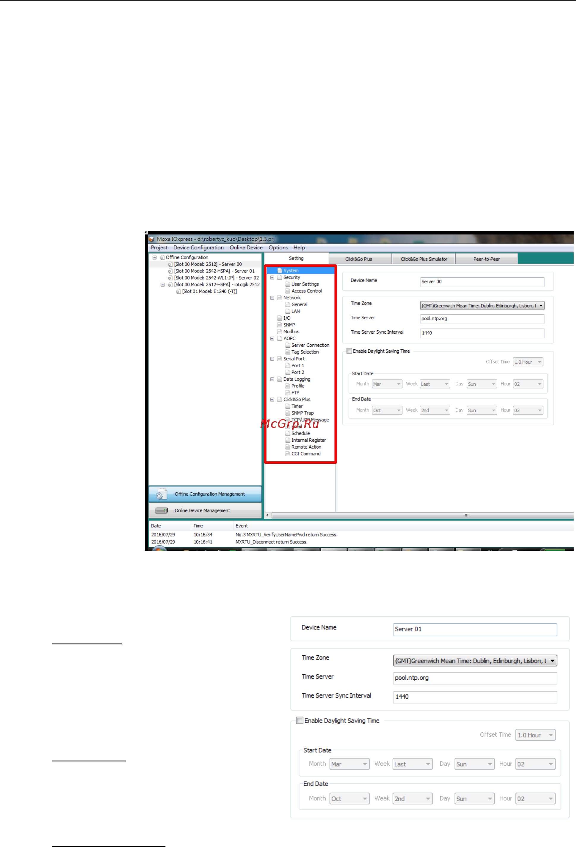
Task: Open End Date Month dropdown in lower panel
Action: [x=349, y=799]
